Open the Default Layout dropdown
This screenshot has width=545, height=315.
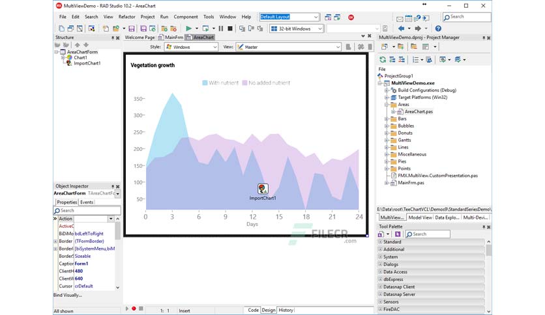(316, 17)
